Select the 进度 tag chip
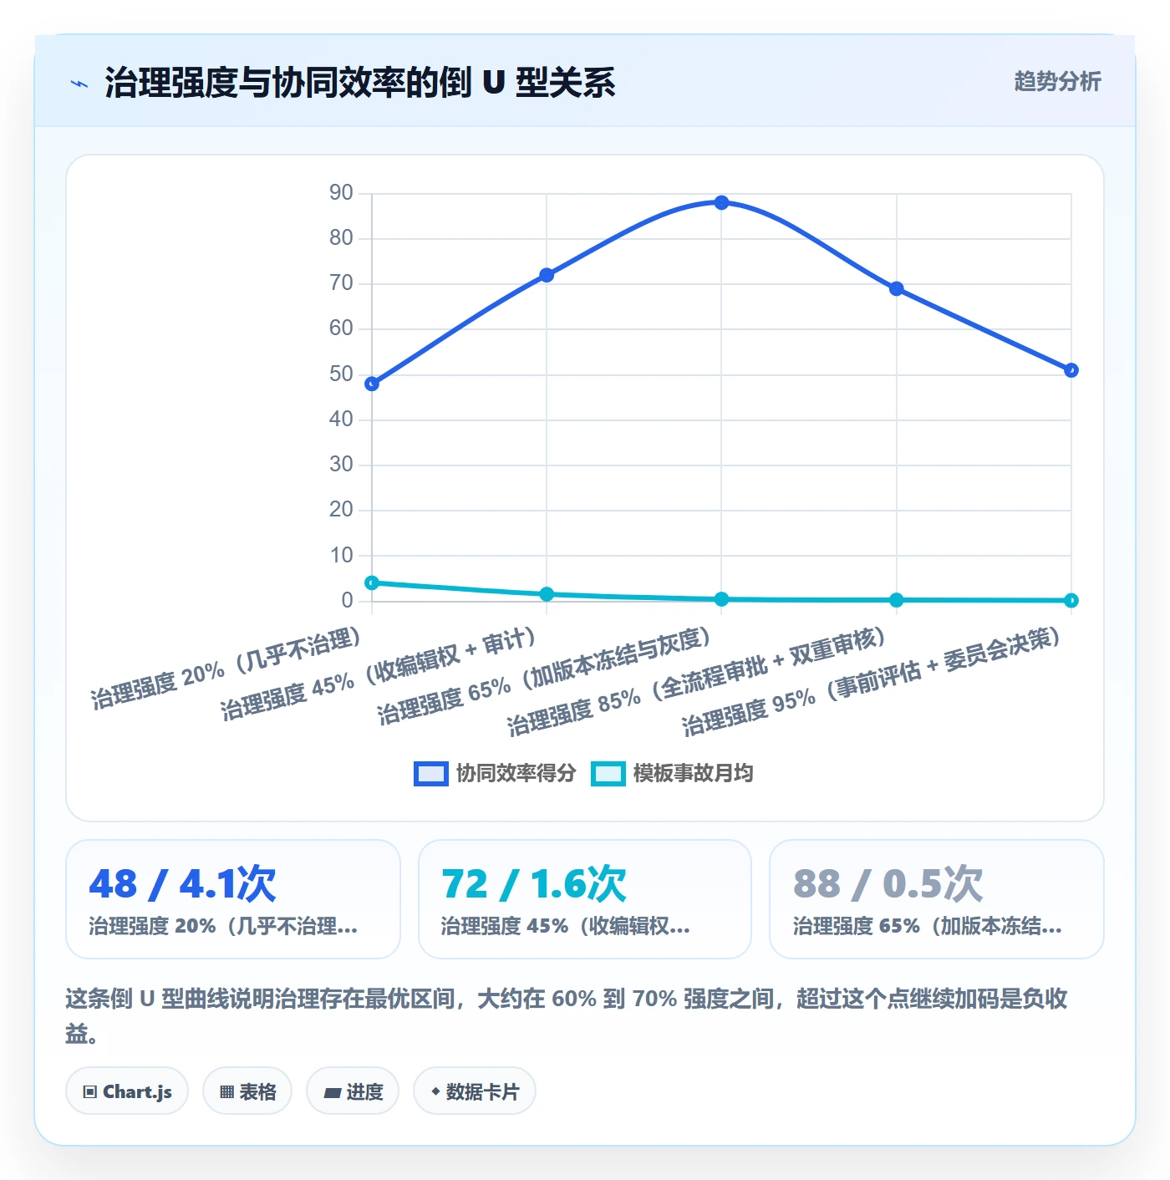Image resolution: width=1170 pixels, height=1180 pixels. (353, 1091)
